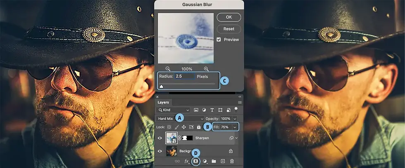Image resolution: width=405 pixels, height=168 pixels.
Task: Hide the Sharpen layer with eye icon
Action: [160, 138]
